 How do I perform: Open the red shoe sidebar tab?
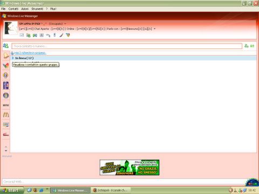click(x=6, y=134)
